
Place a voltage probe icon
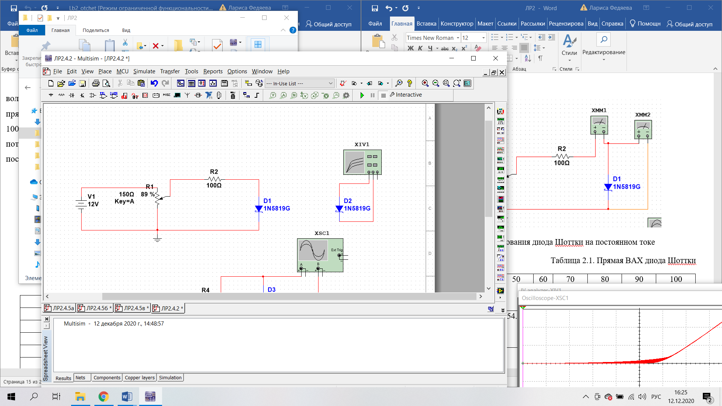pos(273,95)
